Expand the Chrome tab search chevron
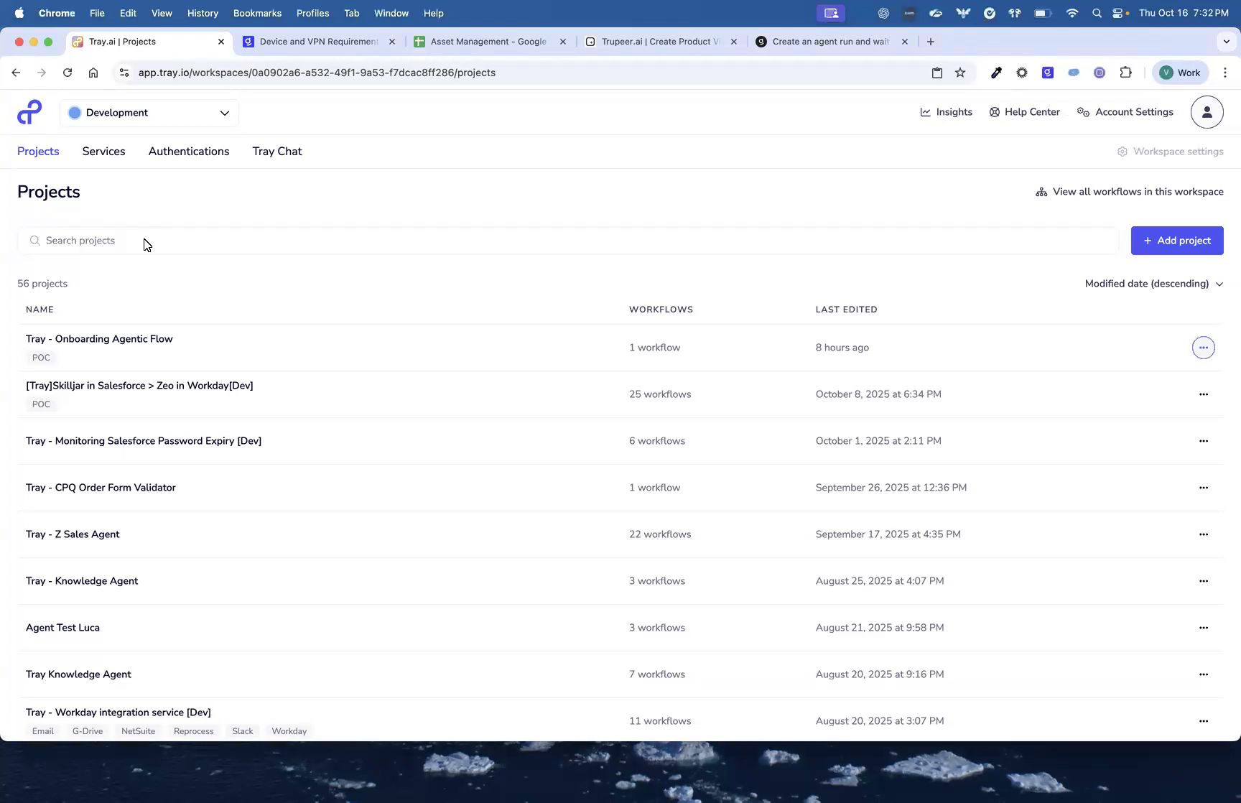This screenshot has width=1241, height=803. coord(1226,42)
